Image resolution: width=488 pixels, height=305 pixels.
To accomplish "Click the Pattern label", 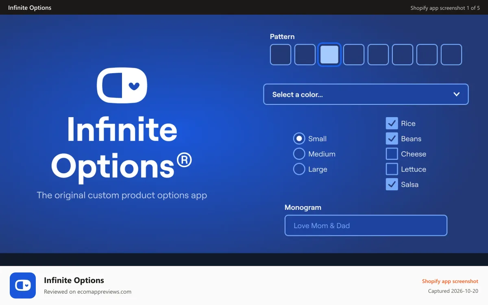I will point(282,37).
